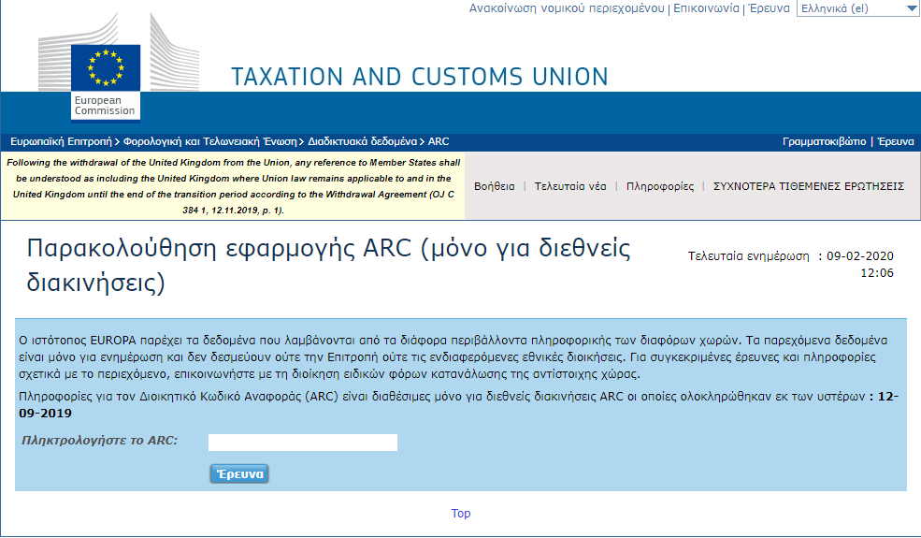Click the European Commission logo
The width and height of the screenshot is (921, 538).
pos(105,81)
